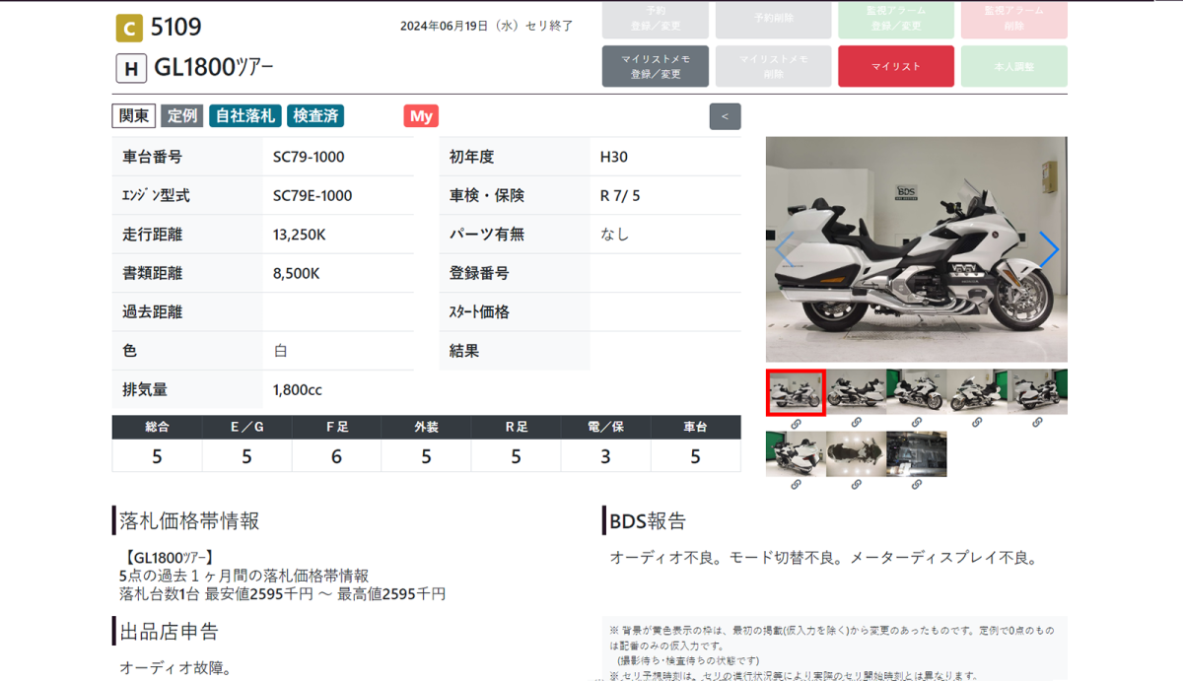Screen dimensions: 1183x681
Task: Click the 定例 tag
Action: (x=182, y=115)
